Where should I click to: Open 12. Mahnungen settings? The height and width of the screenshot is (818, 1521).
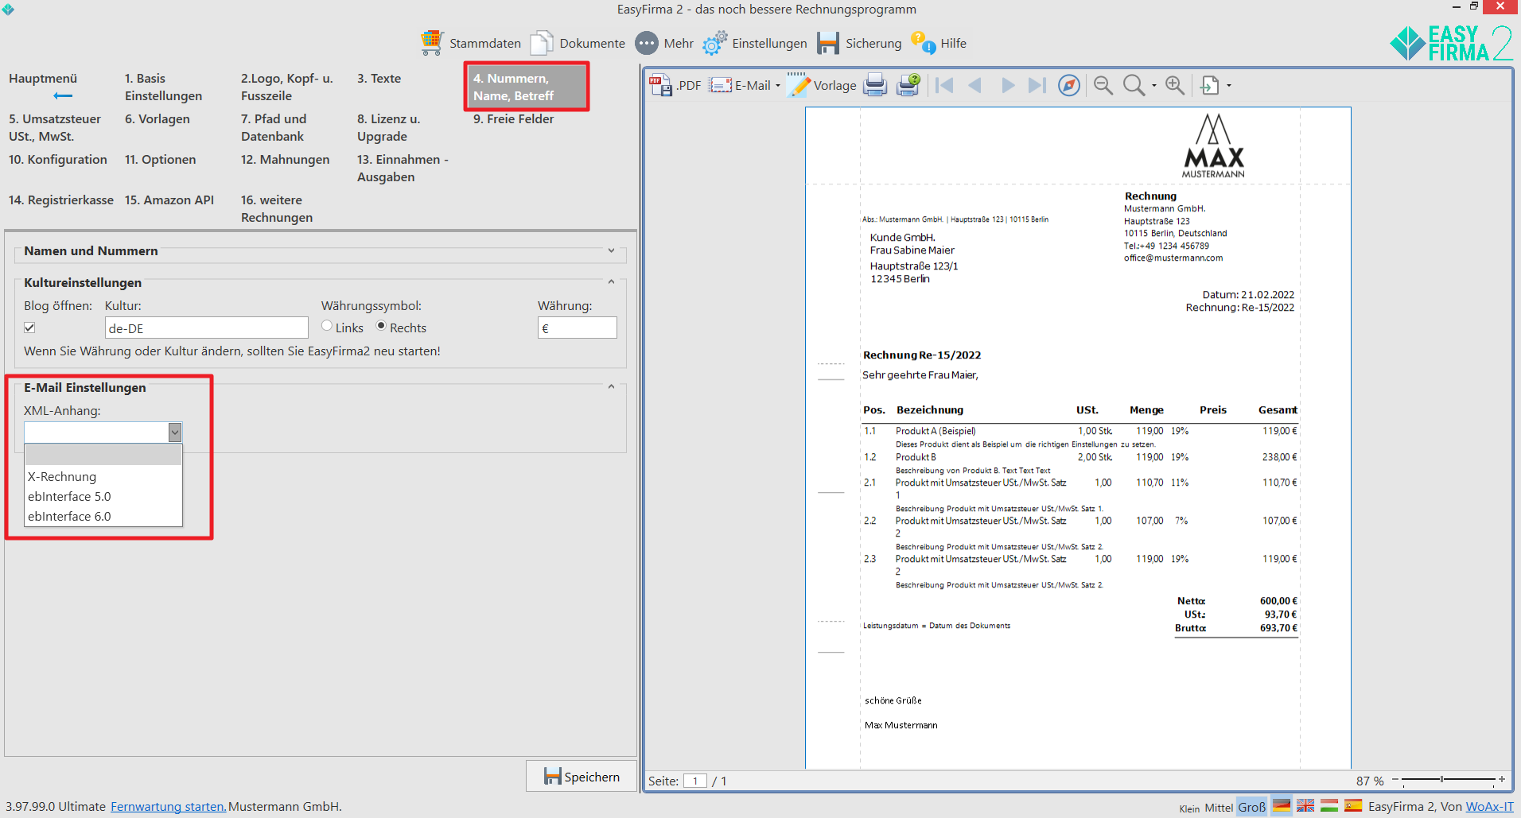285,159
